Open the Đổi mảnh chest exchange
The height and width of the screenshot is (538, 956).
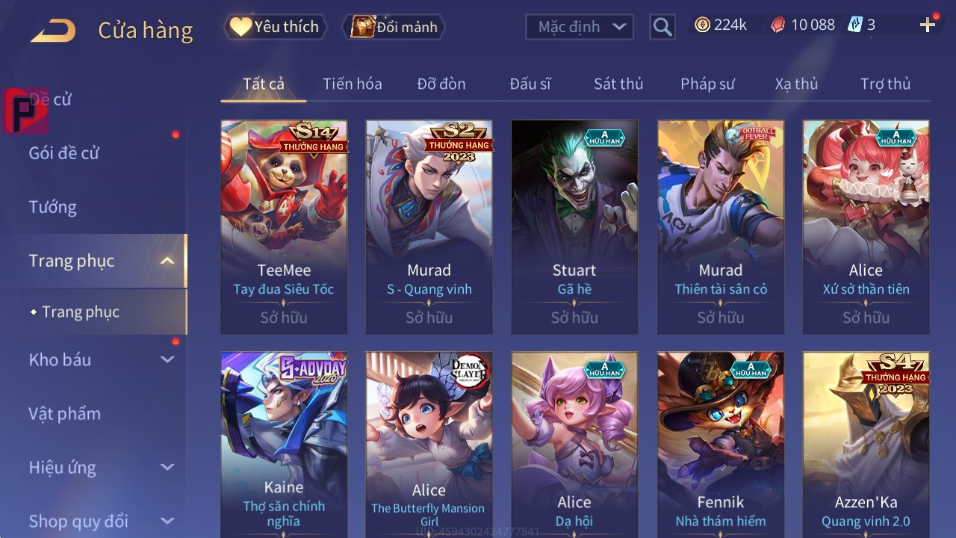[x=393, y=27]
